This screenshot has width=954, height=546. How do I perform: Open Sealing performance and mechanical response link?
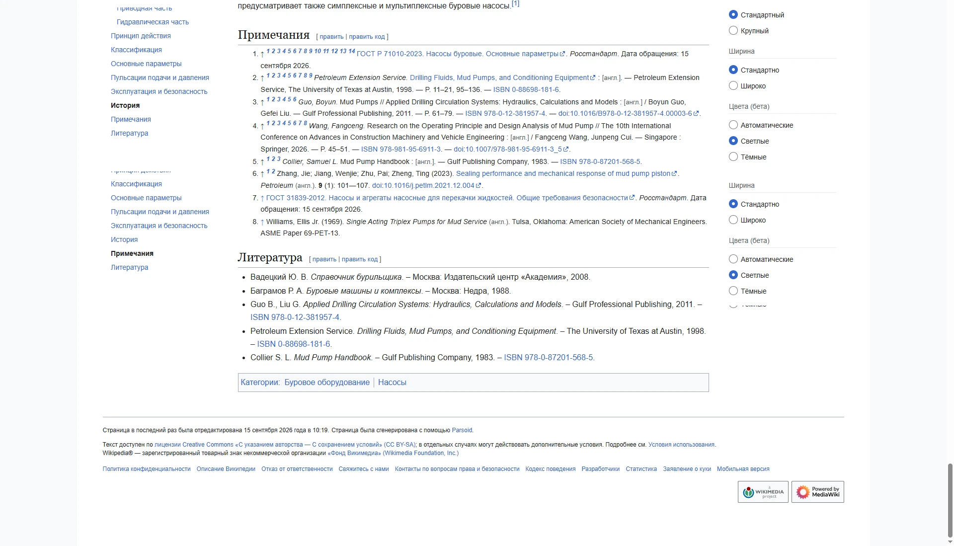click(x=563, y=173)
